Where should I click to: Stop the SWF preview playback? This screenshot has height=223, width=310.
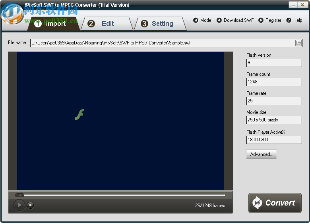[x=30, y=205]
